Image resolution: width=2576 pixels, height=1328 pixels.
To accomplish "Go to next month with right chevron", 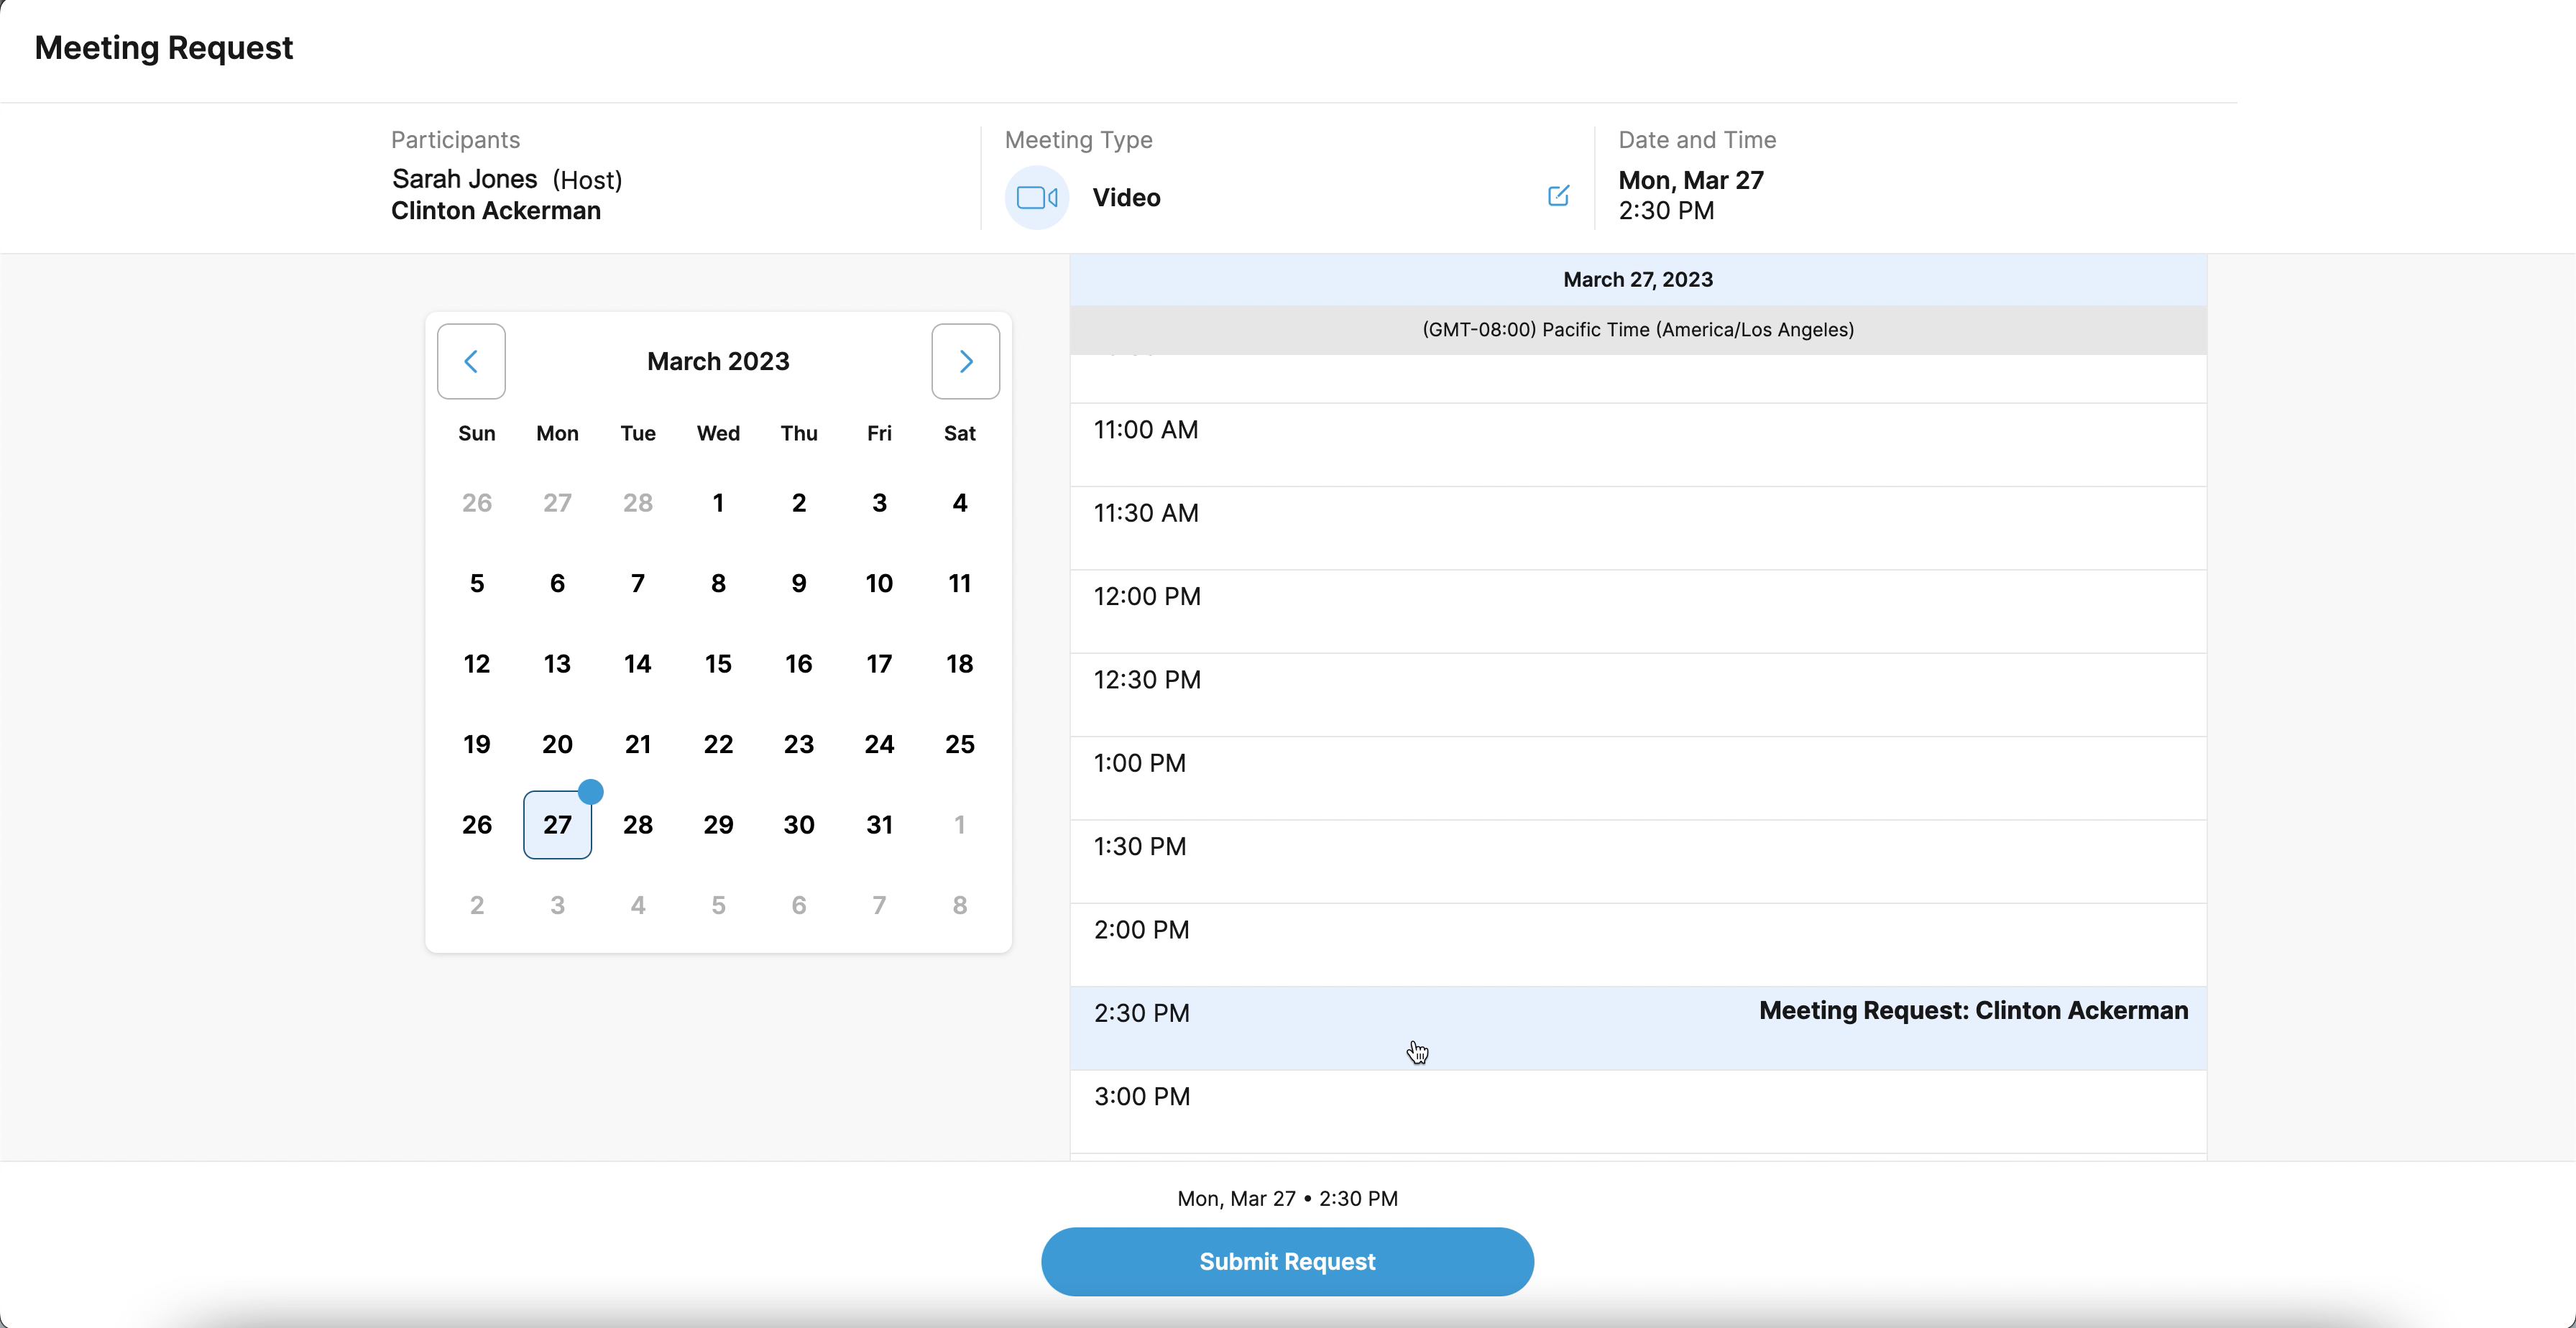I will [965, 361].
